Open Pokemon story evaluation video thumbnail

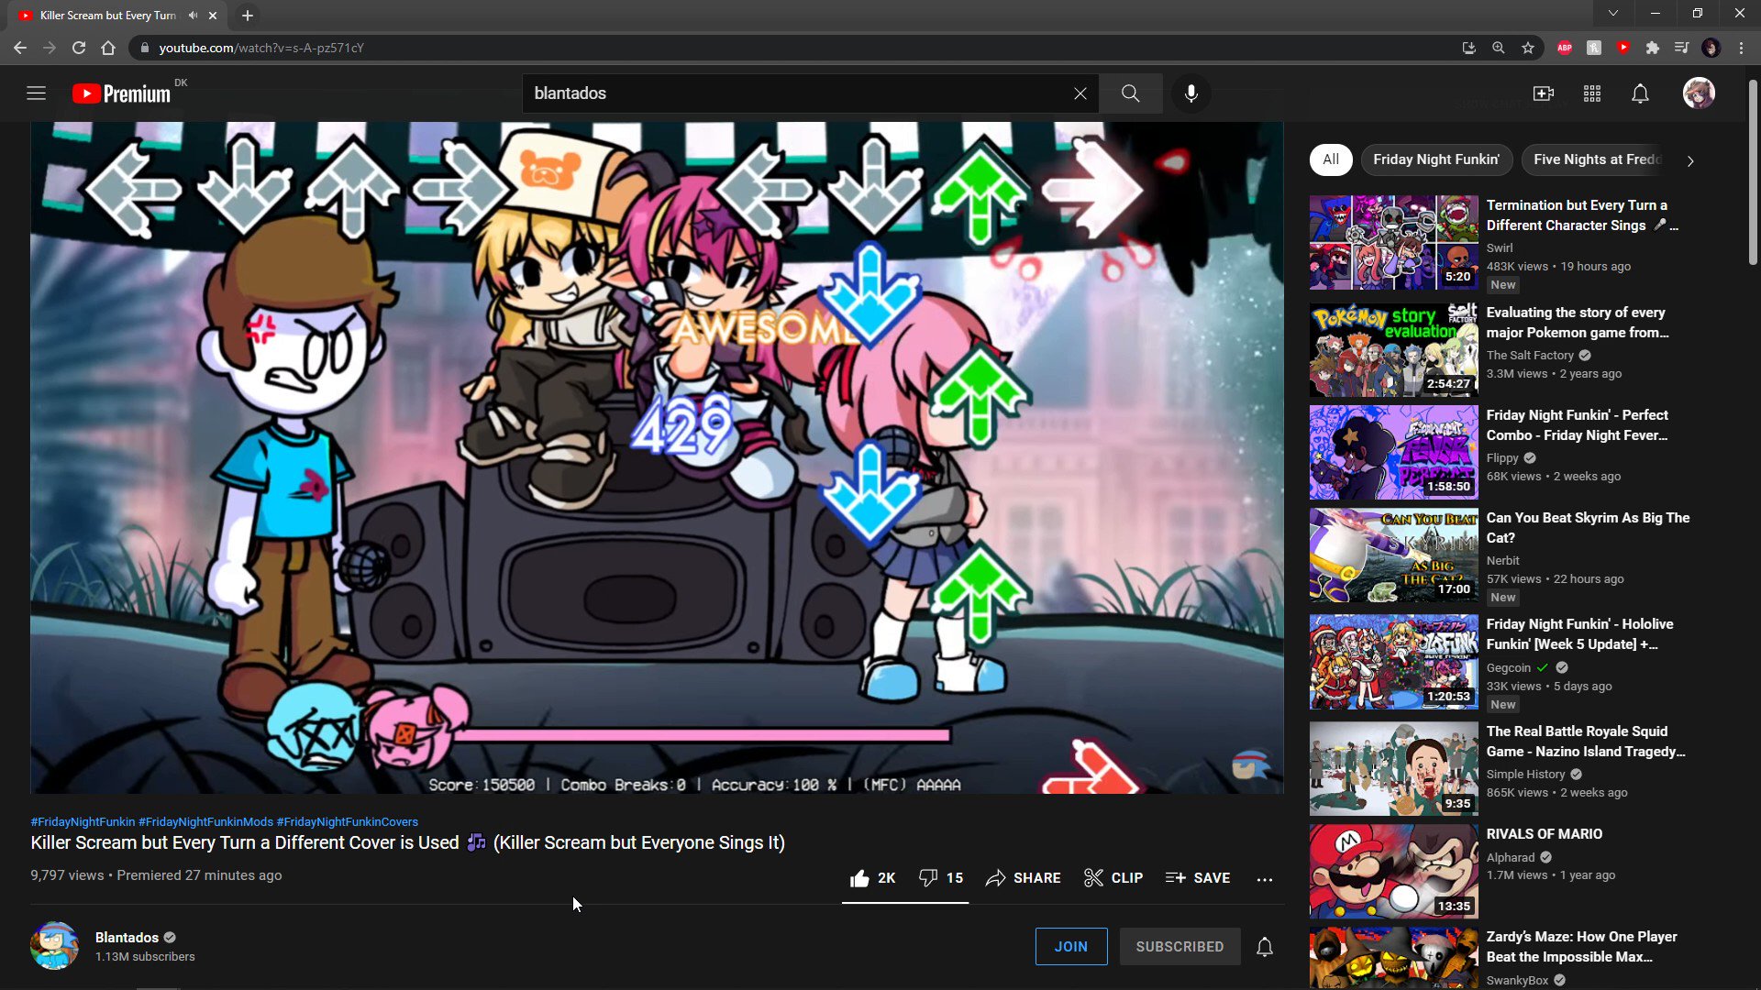1393,350
